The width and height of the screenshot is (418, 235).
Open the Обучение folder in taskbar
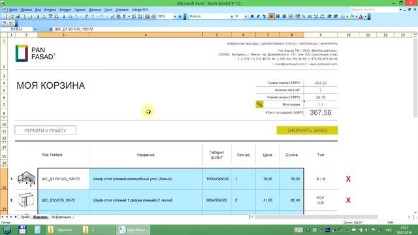tap(62, 230)
